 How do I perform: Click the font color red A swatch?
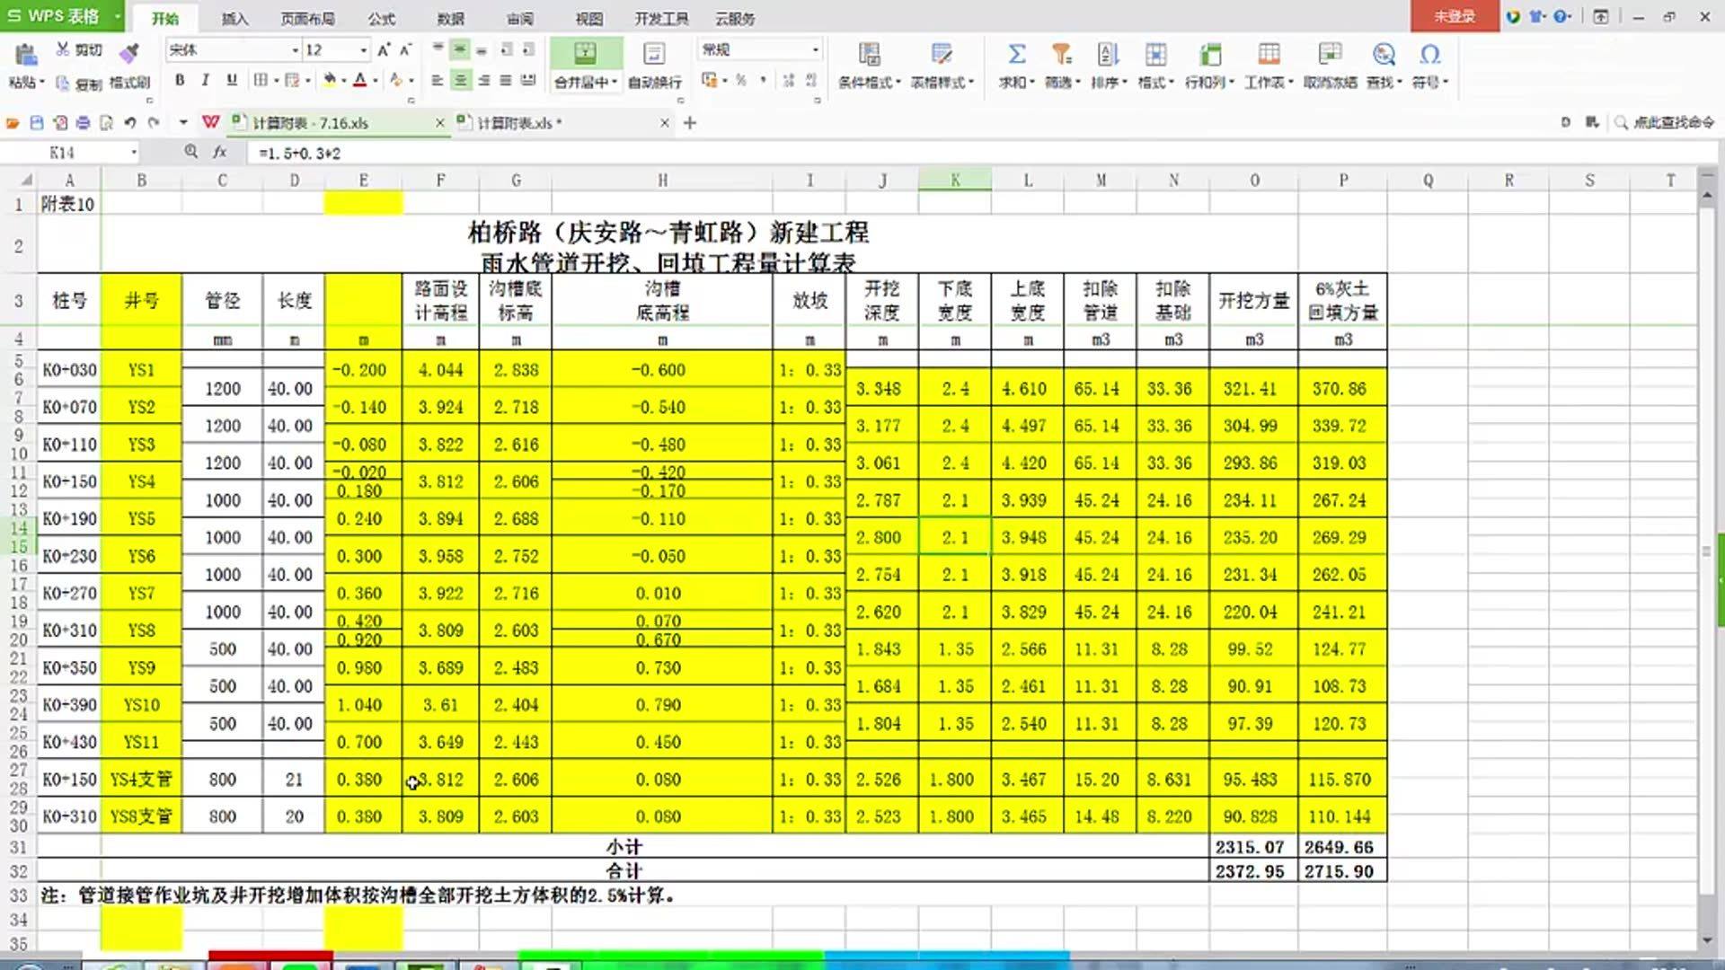click(360, 81)
